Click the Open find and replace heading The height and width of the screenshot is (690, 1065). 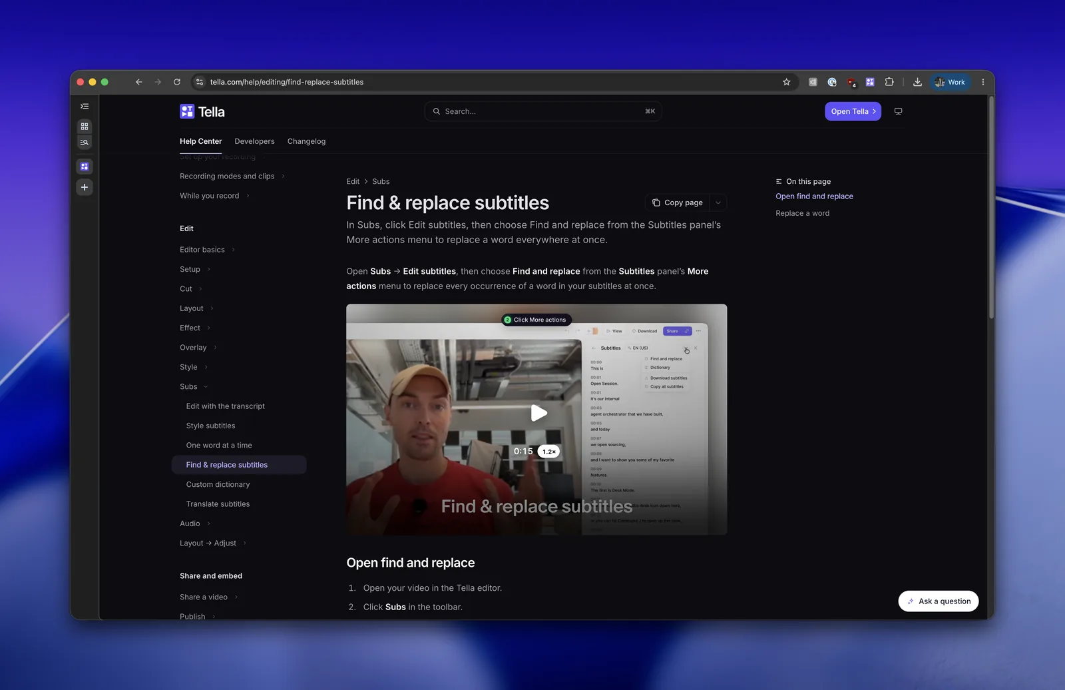[411, 563]
